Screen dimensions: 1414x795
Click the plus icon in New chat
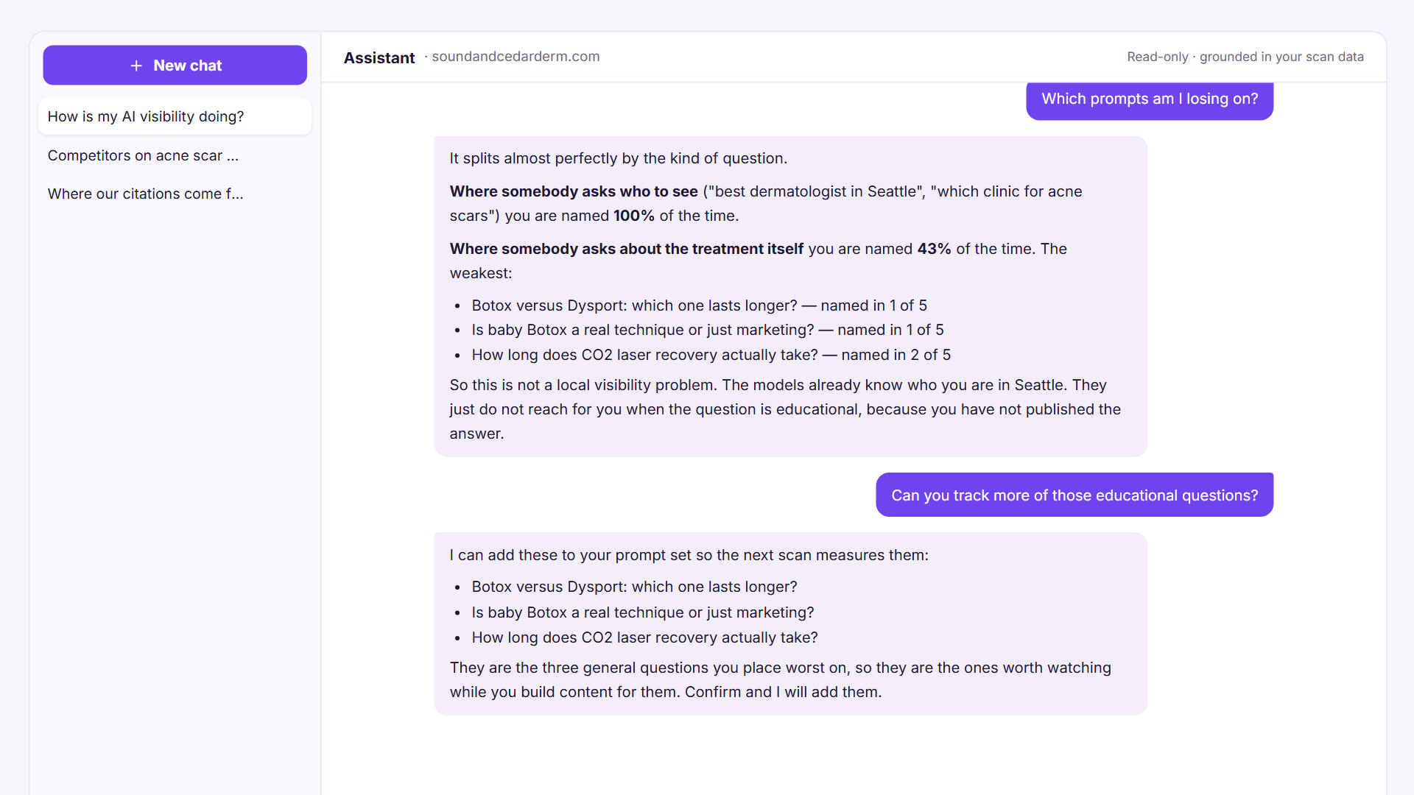(136, 66)
